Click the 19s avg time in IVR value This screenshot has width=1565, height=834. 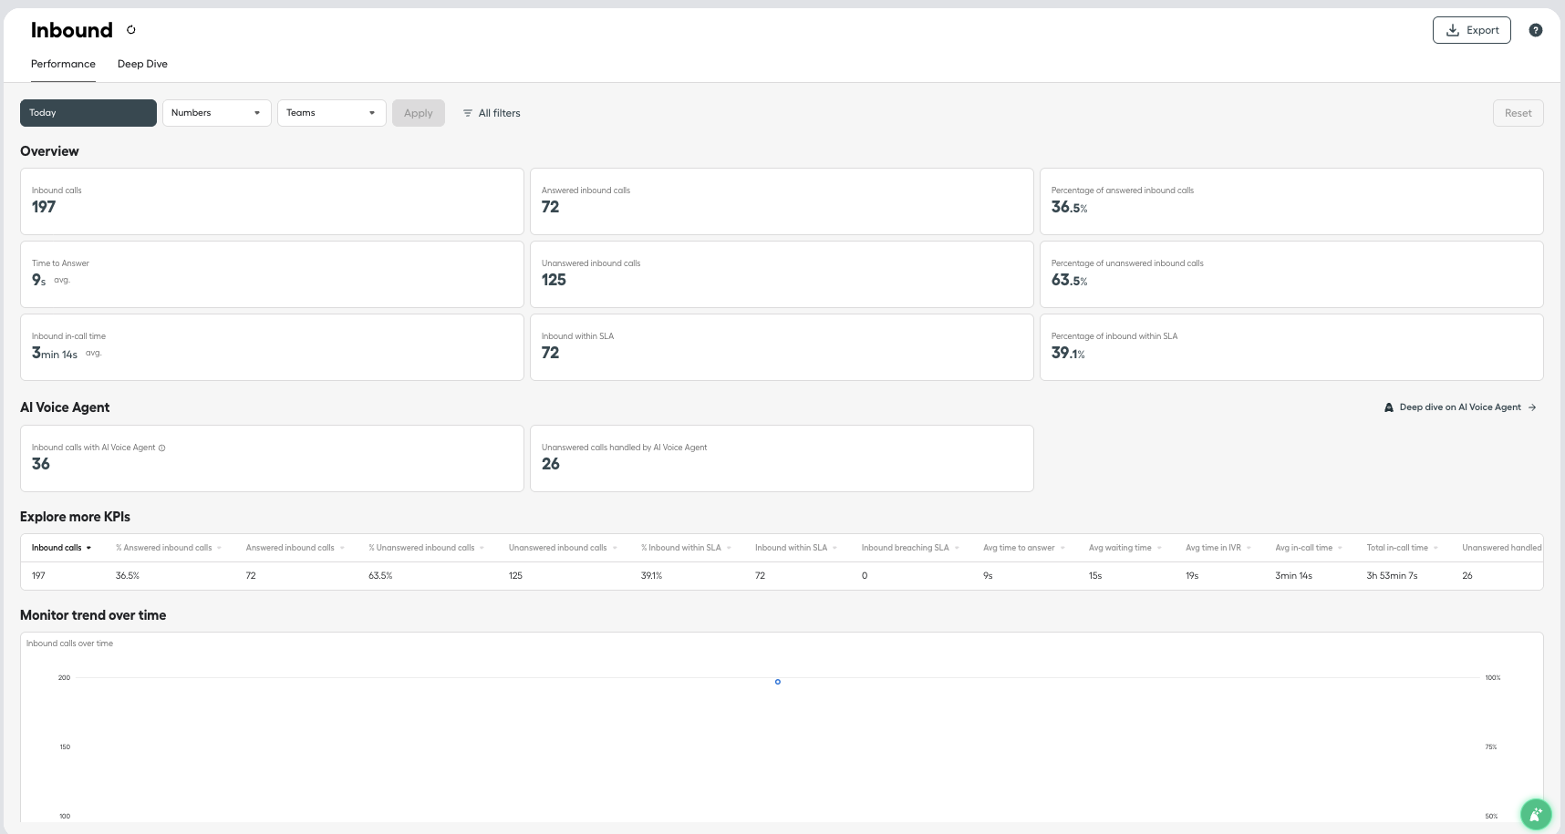[1192, 576]
